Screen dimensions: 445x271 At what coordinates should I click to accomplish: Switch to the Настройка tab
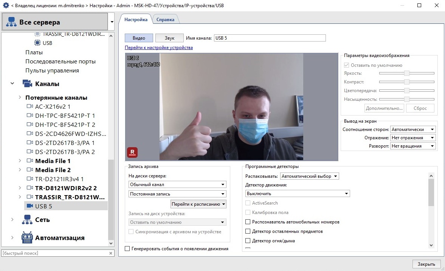click(x=136, y=20)
